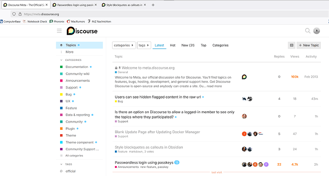329x176 pixels.
Task: Sort topics by Replies column
Action: click(x=279, y=57)
